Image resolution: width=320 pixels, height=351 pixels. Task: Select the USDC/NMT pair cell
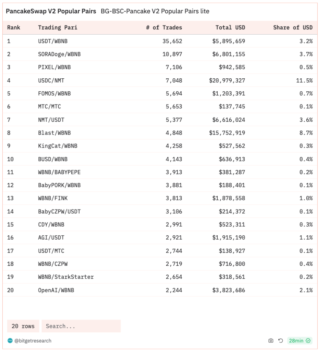[x=51, y=80]
